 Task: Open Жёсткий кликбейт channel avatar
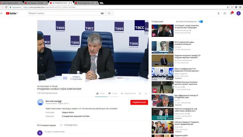(40, 102)
